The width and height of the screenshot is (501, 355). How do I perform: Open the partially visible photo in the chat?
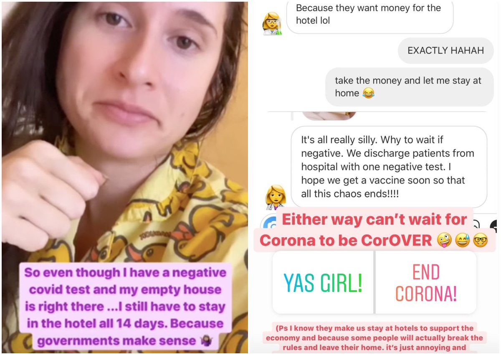328,116
